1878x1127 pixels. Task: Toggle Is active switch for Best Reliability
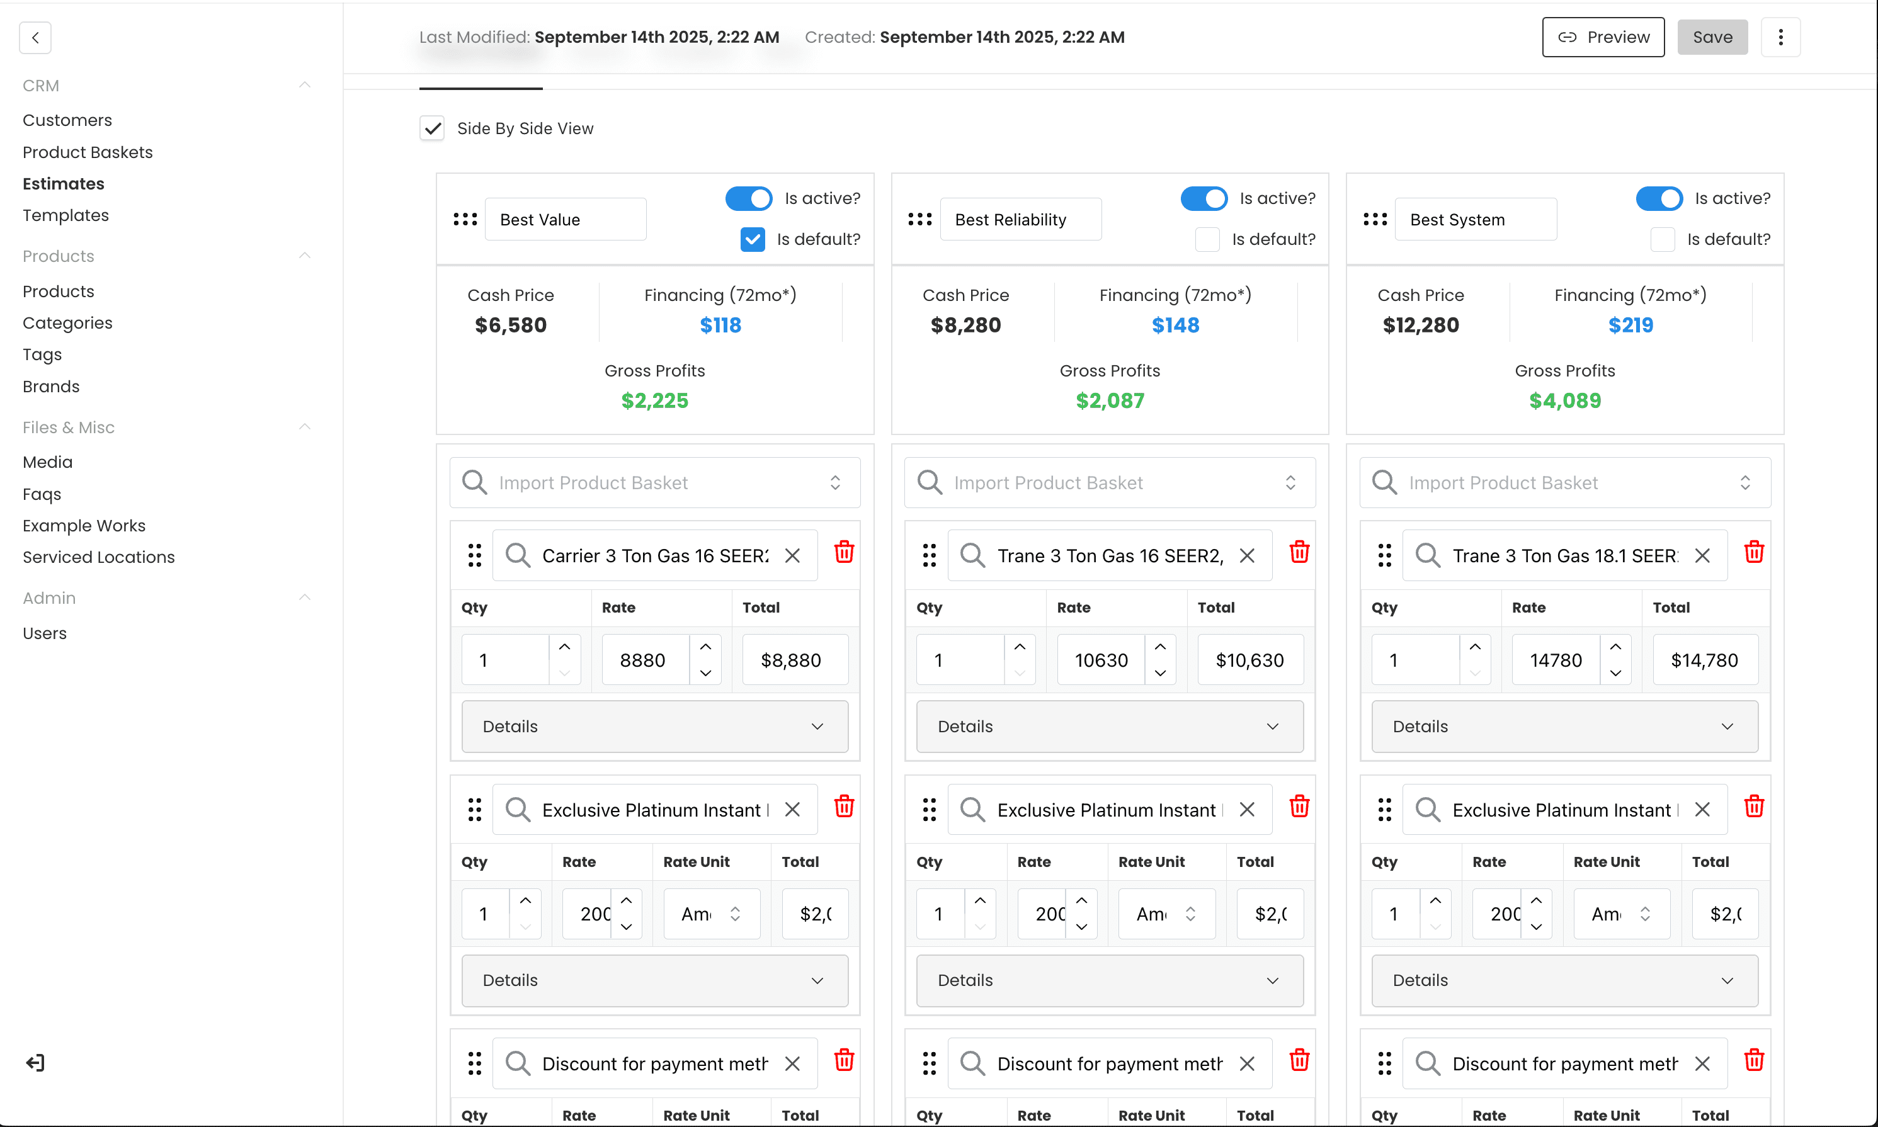(x=1204, y=199)
